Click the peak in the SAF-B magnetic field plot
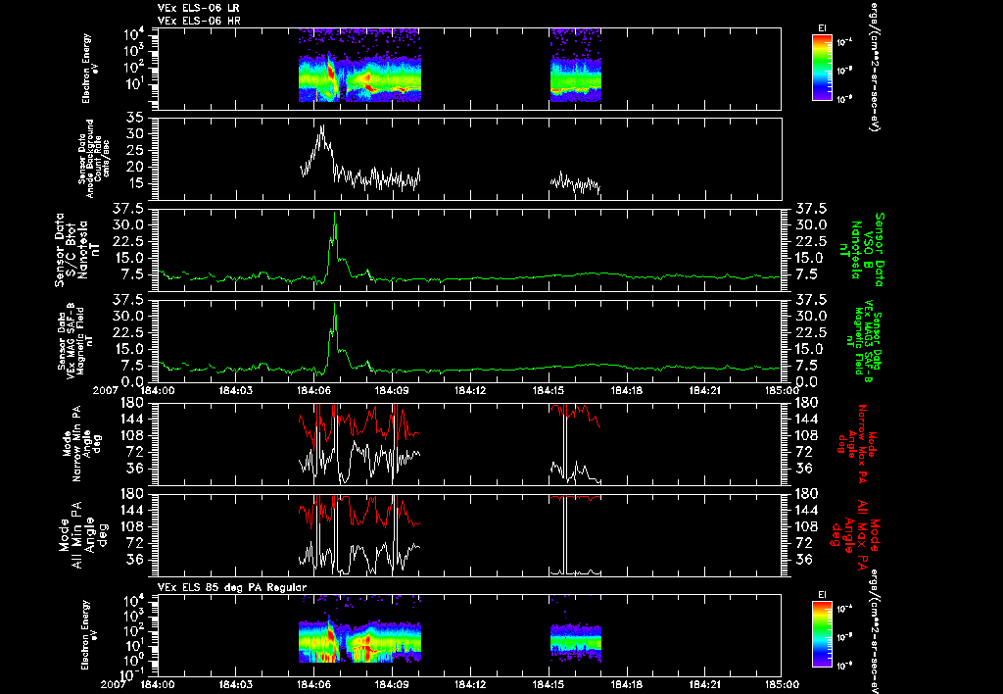Image resolution: width=1003 pixels, height=694 pixels. (x=335, y=306)
